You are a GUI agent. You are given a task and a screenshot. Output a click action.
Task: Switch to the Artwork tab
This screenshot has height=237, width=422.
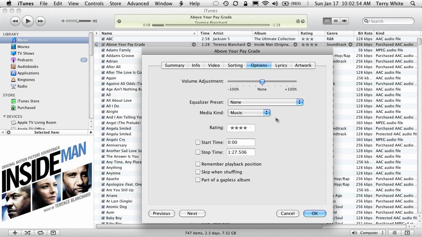[x=303, y=65]
